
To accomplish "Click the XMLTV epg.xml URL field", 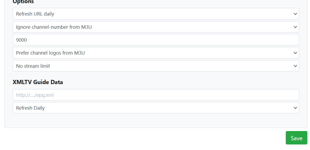I will tap(155, 95).
